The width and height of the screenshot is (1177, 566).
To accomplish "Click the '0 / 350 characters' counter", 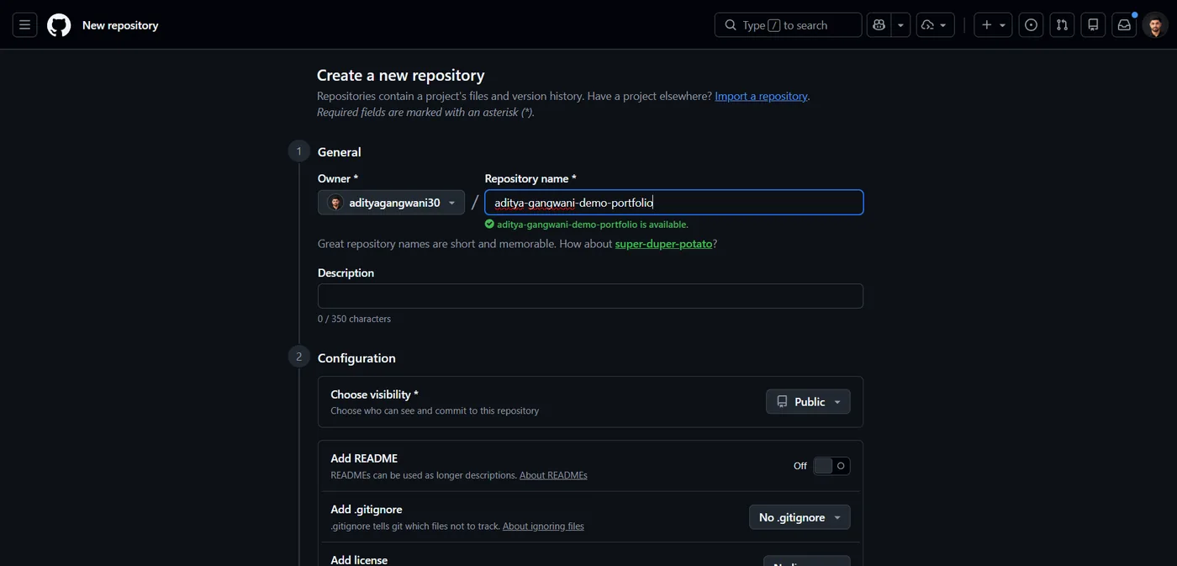I will [x=354, y=319].
